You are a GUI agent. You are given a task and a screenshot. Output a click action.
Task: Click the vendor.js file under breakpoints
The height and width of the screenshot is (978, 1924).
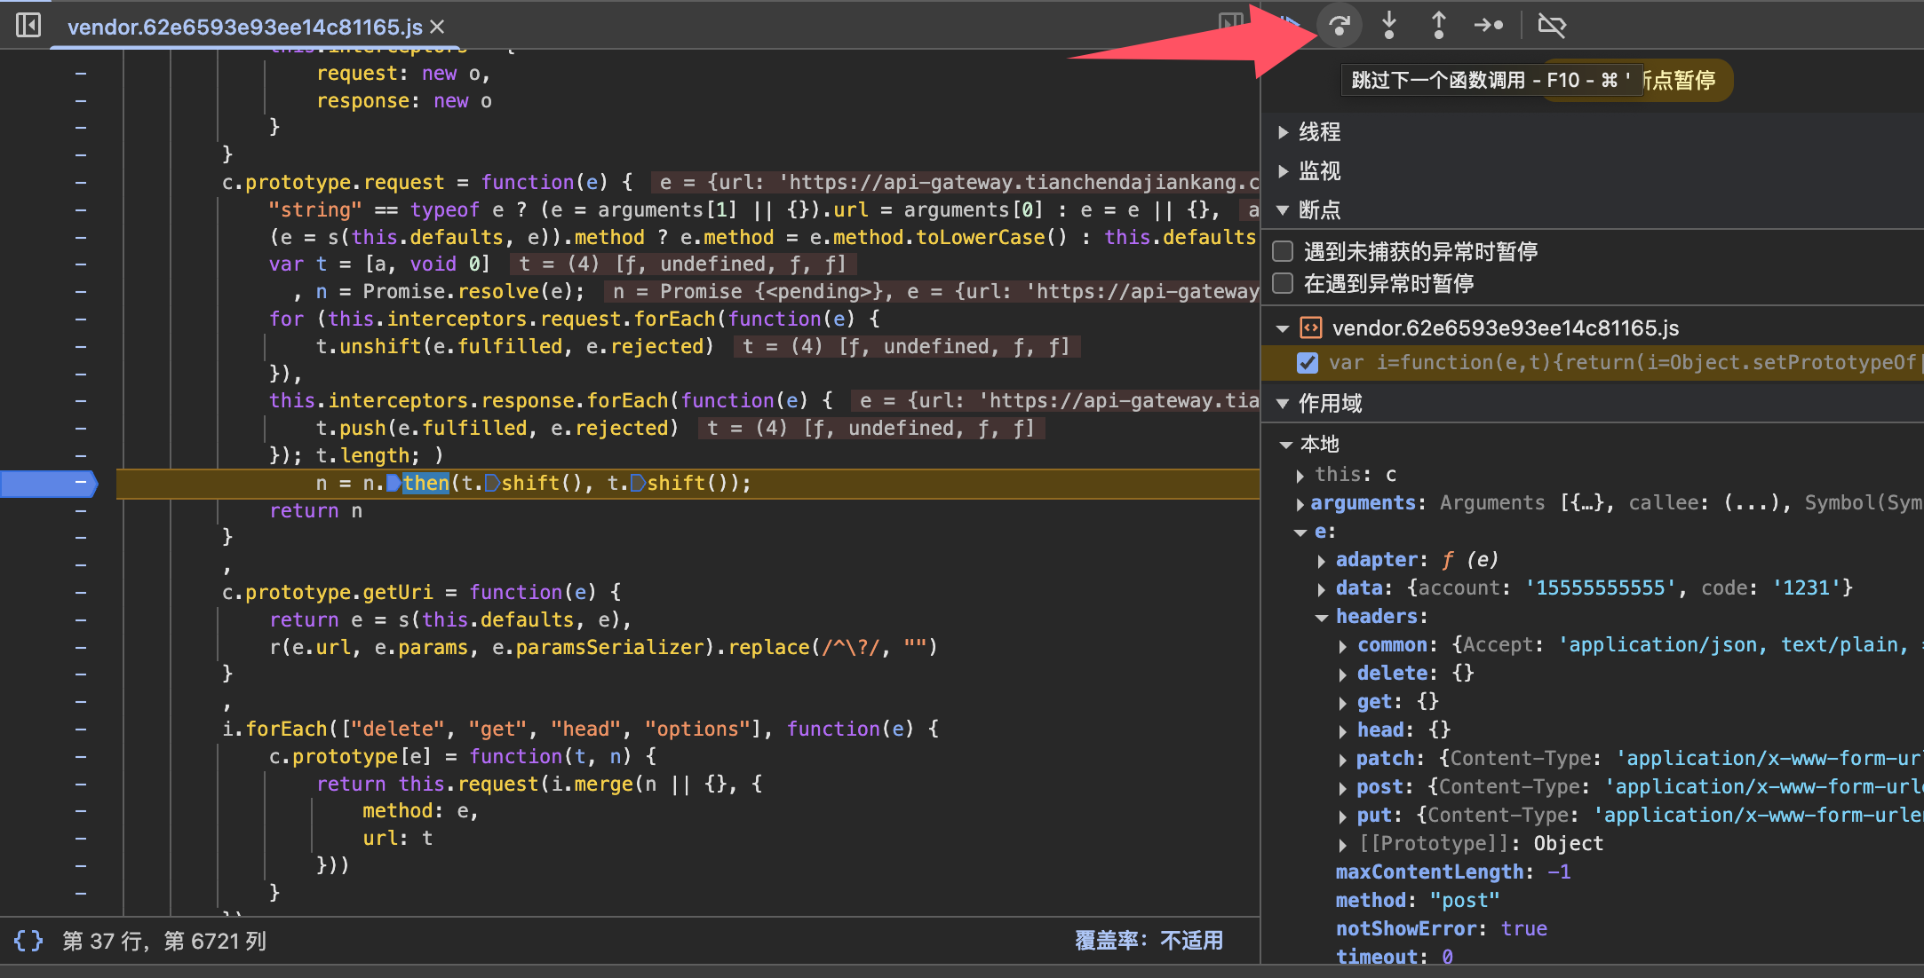click(x=1505, y=328)
